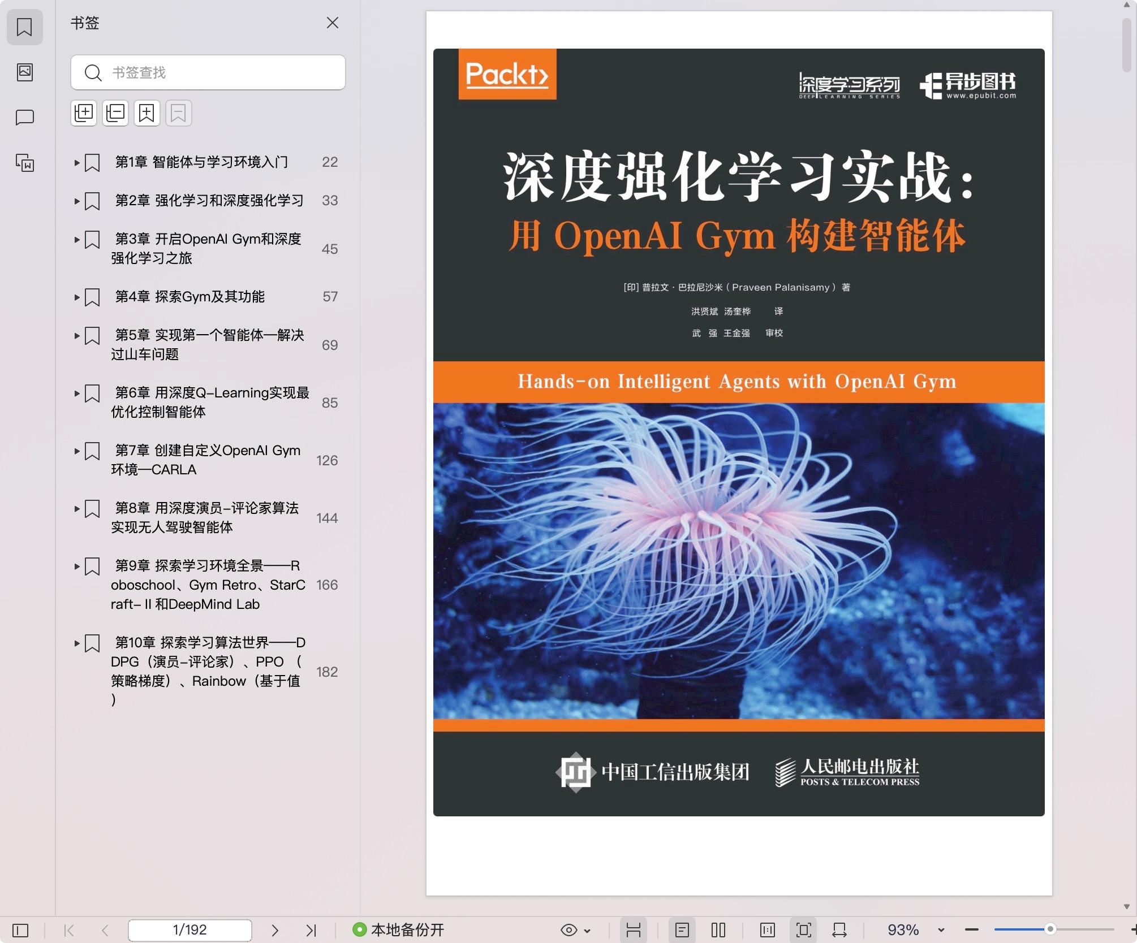Click the 本地备份开 backup status

398,930
